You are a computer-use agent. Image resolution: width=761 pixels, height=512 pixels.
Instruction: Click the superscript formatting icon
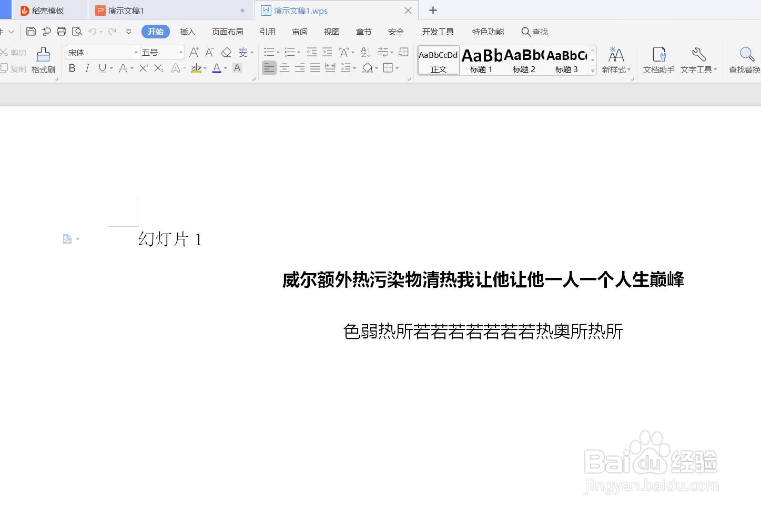click(x=143, y=68)
